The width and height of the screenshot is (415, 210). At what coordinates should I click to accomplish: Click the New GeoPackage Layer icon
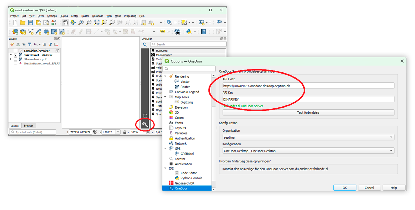point(23,32)
